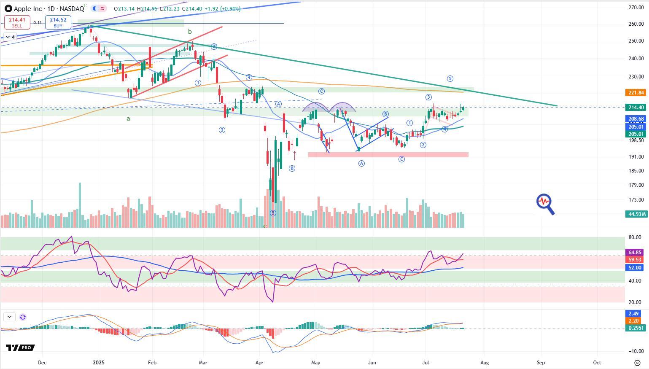Click the 214.41 SELL button
The height and width of the screenshot is (369, 649).
17,22
